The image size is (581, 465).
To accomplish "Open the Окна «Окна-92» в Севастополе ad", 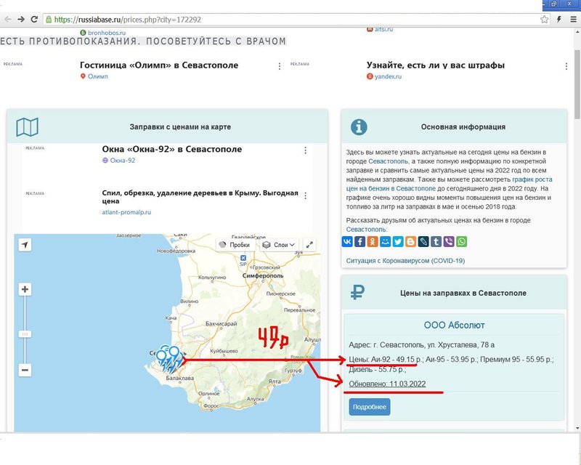I will pos(172,149).
